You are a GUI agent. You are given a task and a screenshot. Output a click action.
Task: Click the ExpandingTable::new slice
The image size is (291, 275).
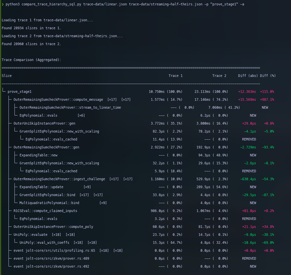tap(38, 155)
